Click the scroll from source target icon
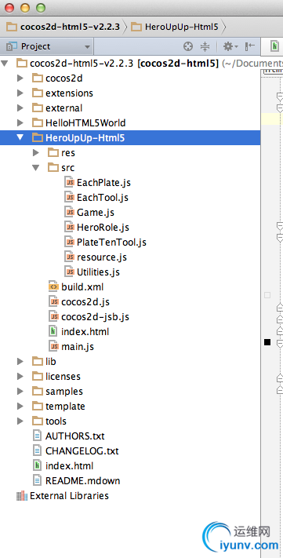Viewport: 283px width, 558px height. coord(187,46)
